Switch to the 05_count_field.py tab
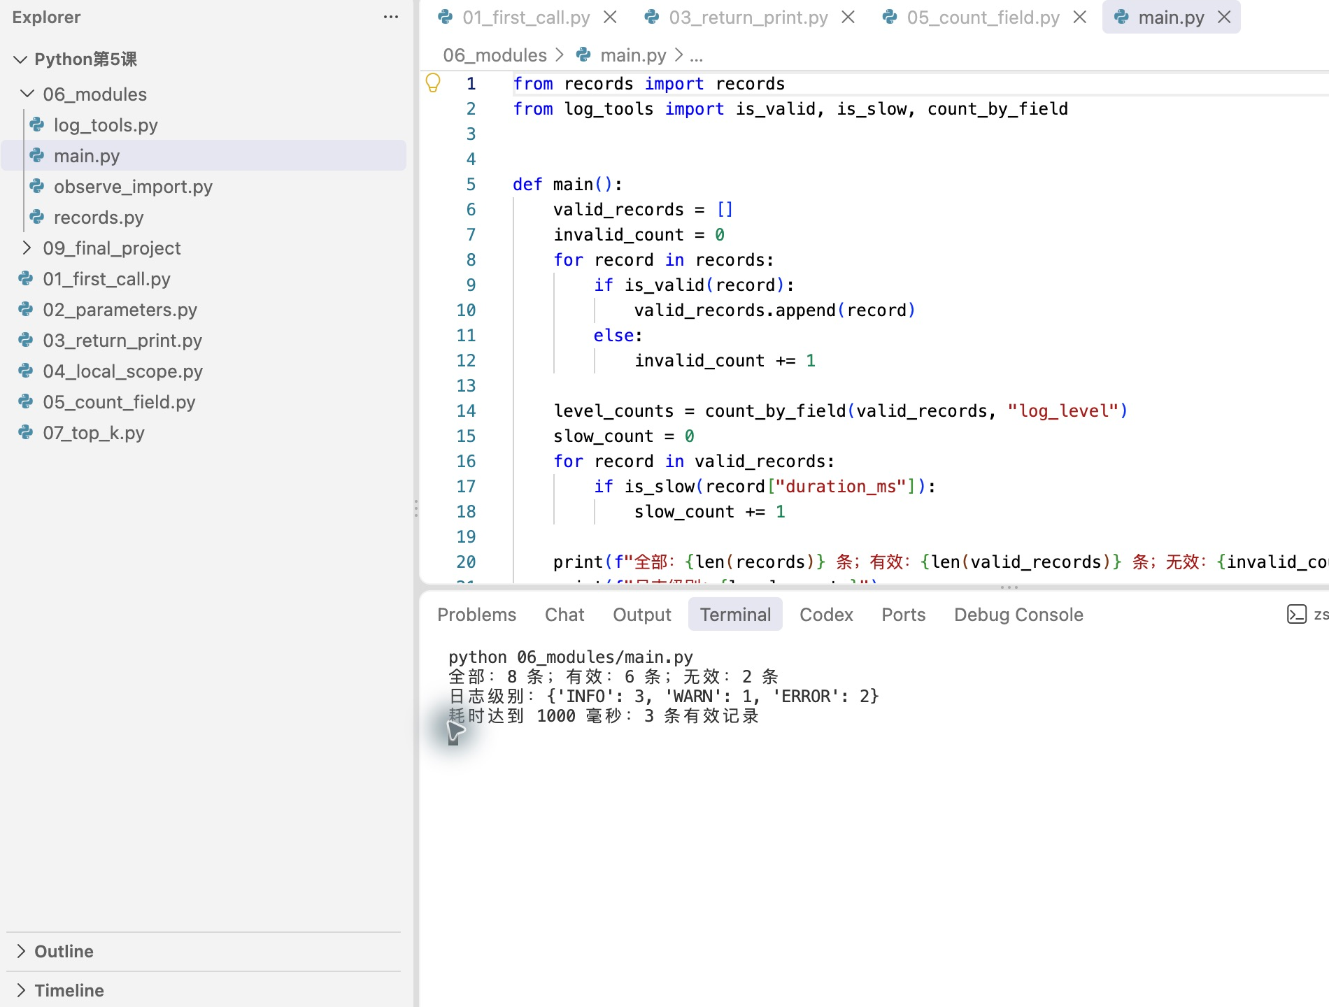The image size is (1329, 1007). click(983, 17)
